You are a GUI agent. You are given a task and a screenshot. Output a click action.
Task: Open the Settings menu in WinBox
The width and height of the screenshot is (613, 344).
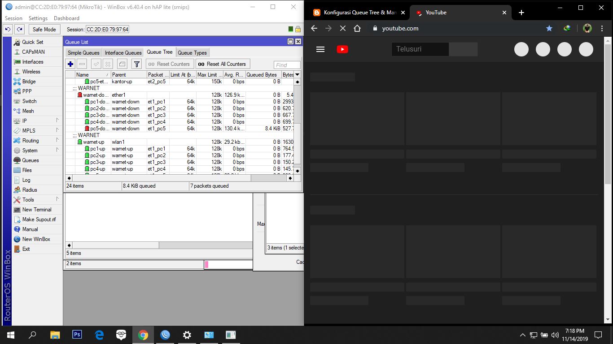click(x=38, y=18)
